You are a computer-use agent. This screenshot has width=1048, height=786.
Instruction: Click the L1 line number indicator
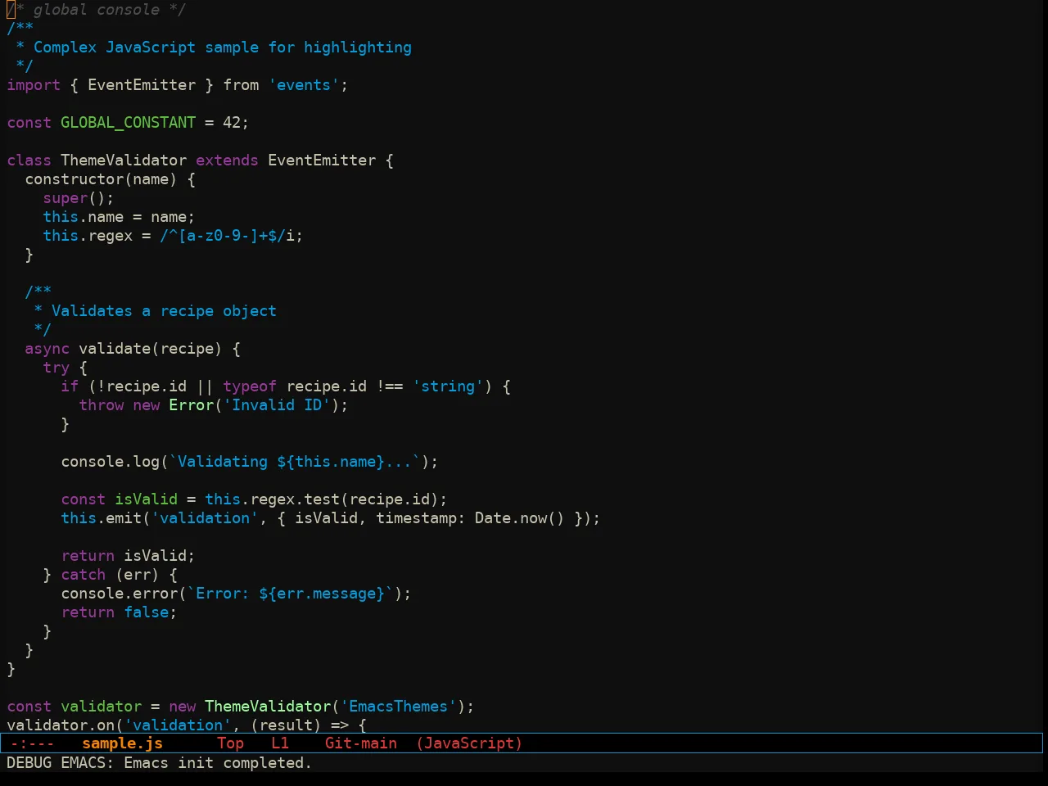point(280,743)
